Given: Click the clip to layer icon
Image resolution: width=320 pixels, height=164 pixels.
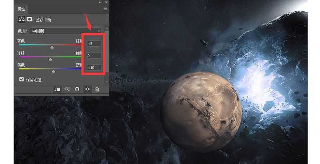Looking at the screenshot, I should coord(58,89).
